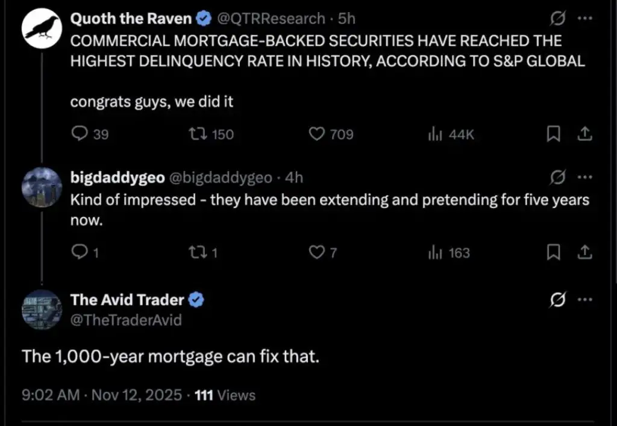The width and height of the screenshot is (617, 426).
Task: Share Quoth the Raven's post
Action: 583,134
